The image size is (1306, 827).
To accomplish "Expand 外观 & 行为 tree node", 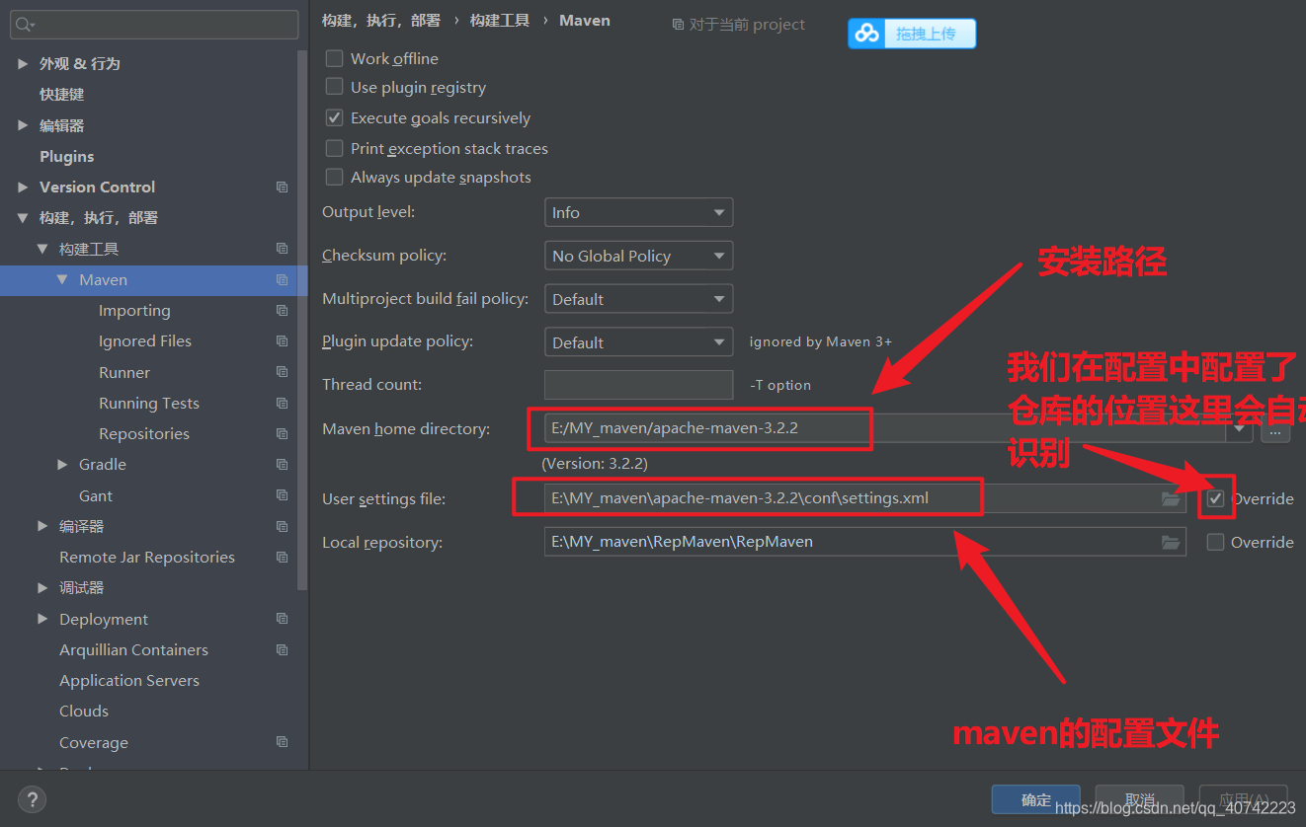I will (x=23, y=63).
